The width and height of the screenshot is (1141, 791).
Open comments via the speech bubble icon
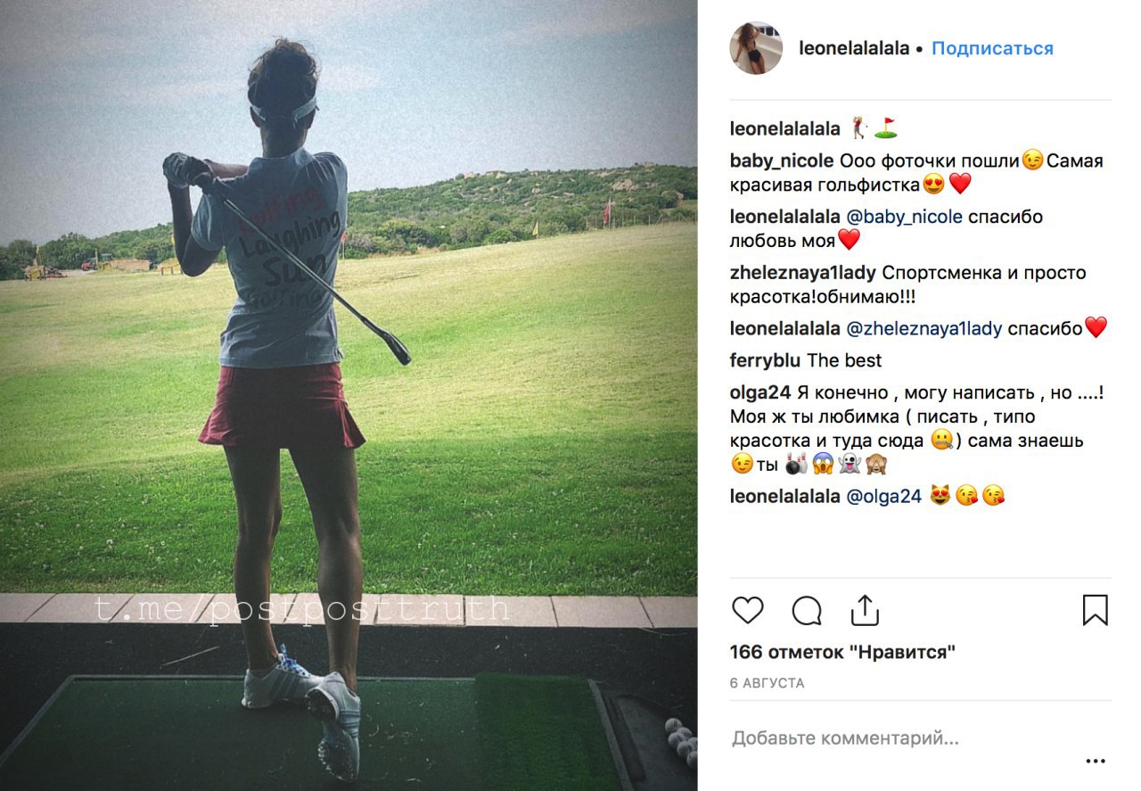point(807,610)
